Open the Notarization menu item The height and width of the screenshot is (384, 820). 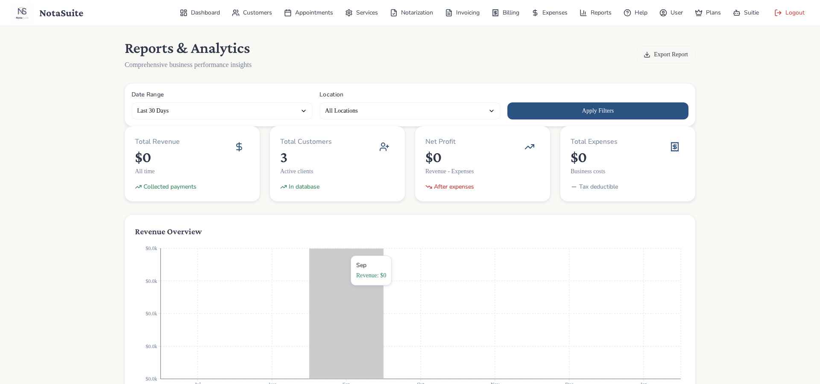(x=412, y=13)
